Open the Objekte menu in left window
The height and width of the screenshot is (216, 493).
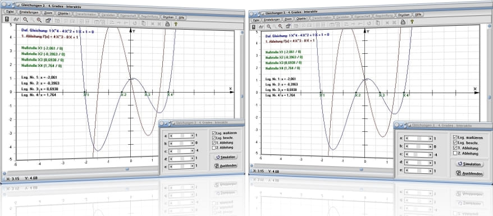point(65,14)
